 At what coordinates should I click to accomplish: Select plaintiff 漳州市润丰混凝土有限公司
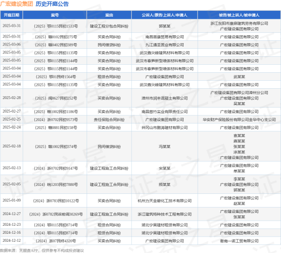click(x=164, y=98)
